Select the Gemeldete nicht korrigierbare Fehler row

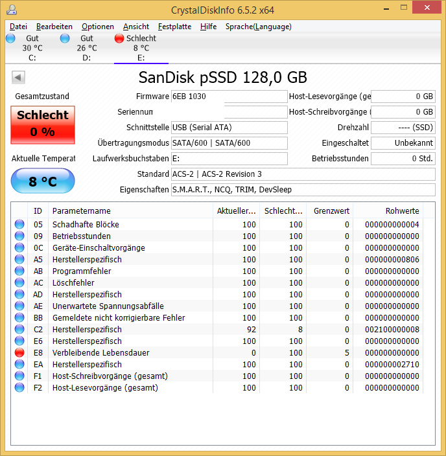[x=217, y=317]
